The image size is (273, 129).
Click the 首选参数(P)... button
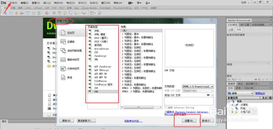coord(86,121)
